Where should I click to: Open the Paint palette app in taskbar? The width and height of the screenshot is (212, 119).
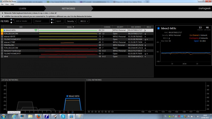pyautogui.click(x=79, y=116)
